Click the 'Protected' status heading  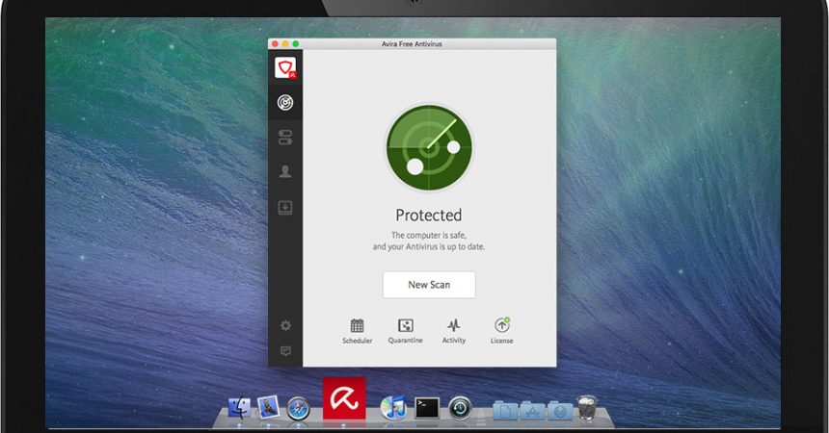(x=429, y=215)
